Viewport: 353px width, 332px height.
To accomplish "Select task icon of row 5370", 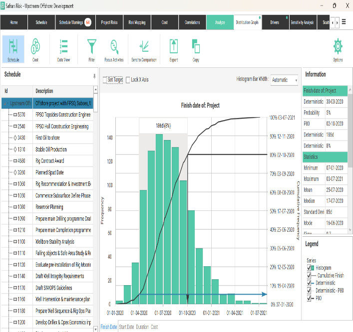I will click(15, 115).
